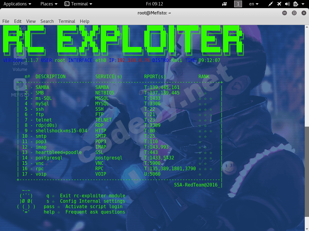Click port text T:135,389,1801,3790

click(170, 168)
